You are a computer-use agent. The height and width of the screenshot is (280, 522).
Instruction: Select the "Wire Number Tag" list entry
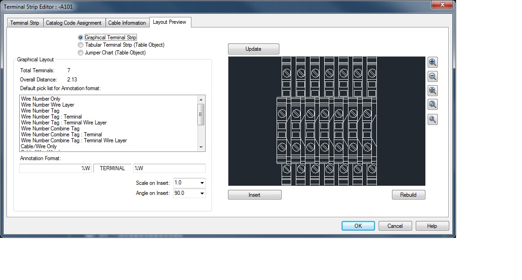[40, 111]
